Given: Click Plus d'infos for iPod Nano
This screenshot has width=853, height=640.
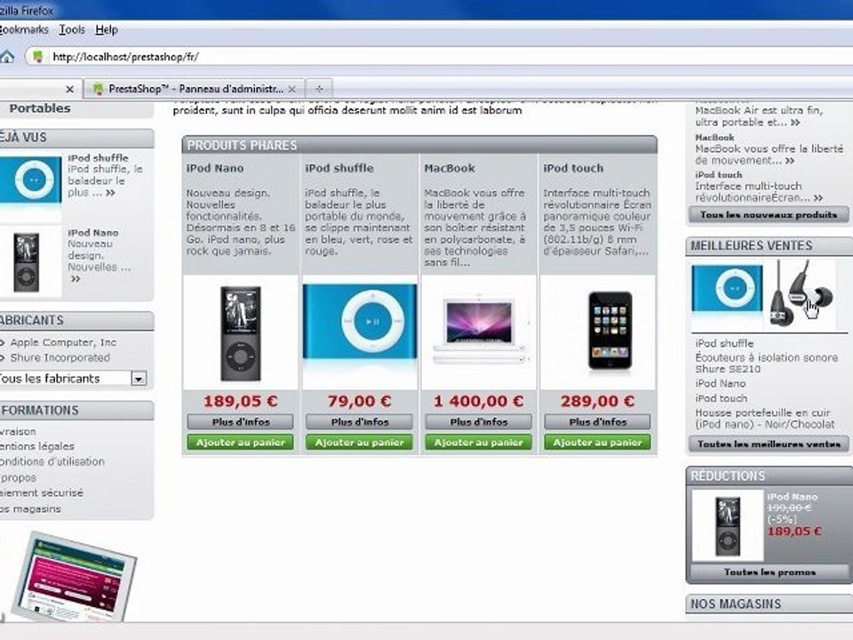Looking at the screenshot, I should [x=241, y=421].
